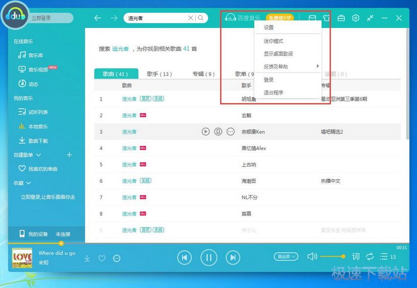Open 我的设备 phone icon
The image size is (417, 288).
(22, 234)
